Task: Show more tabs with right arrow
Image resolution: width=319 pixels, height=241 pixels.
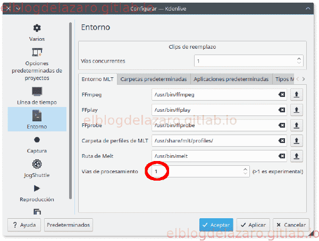Action: click(304, 79)
